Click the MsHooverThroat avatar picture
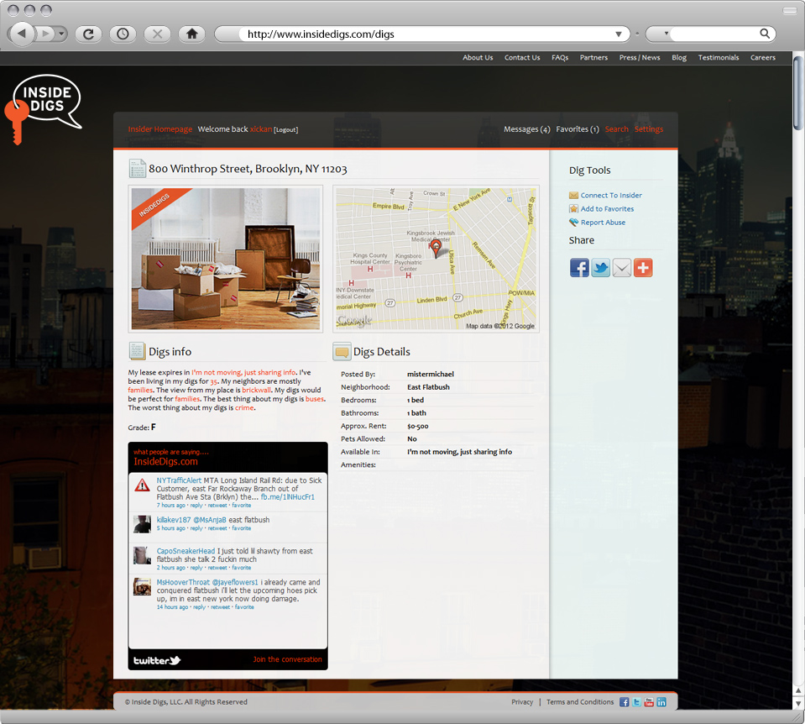Image resolution: width=805 pixels, height=724 pixels. pos(142,587)
